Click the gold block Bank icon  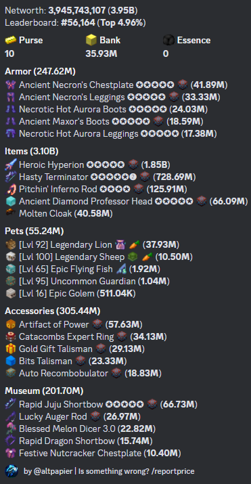click(91, 41)
